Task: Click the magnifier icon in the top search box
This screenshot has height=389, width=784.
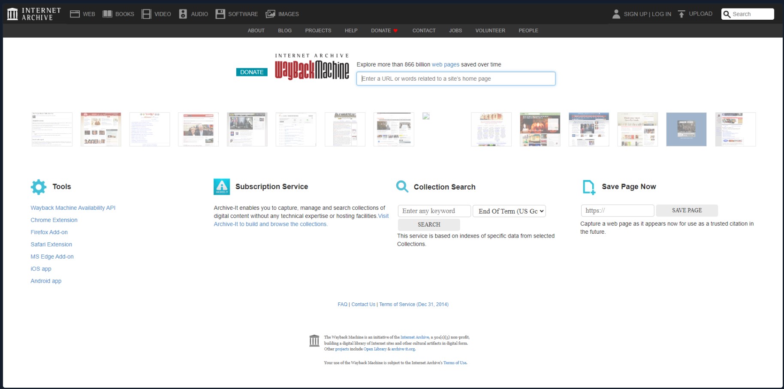Action: point(727,14)
